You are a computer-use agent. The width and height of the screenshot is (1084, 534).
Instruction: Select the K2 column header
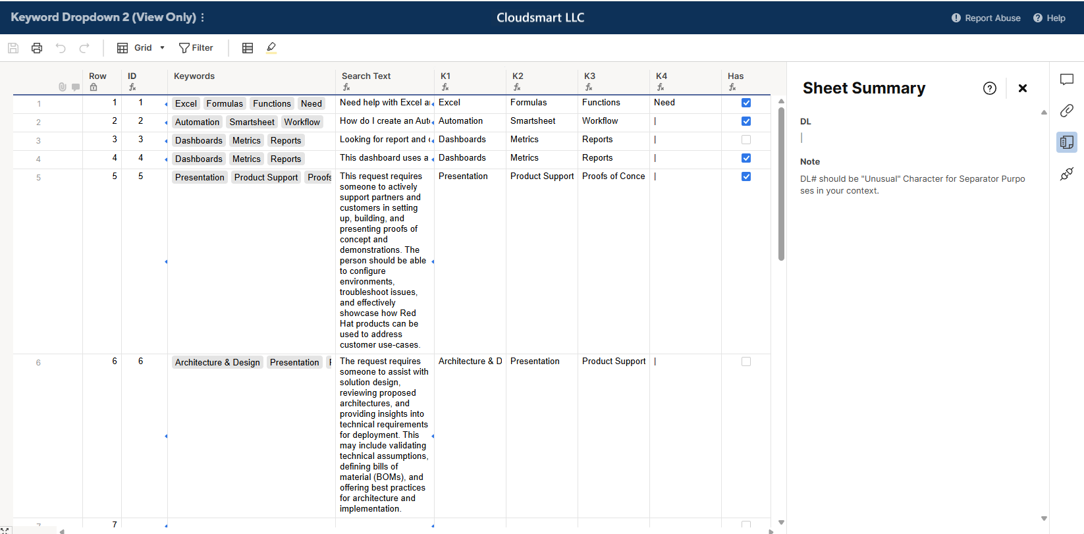click(542, 80)
